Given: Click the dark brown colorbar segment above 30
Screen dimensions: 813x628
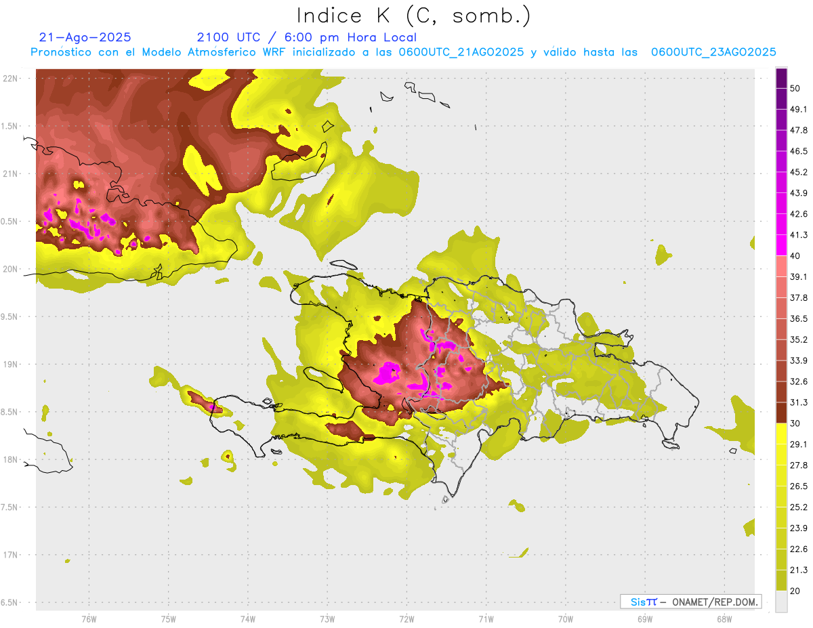Looking at the screenshot, I should [x=781, y=412].
